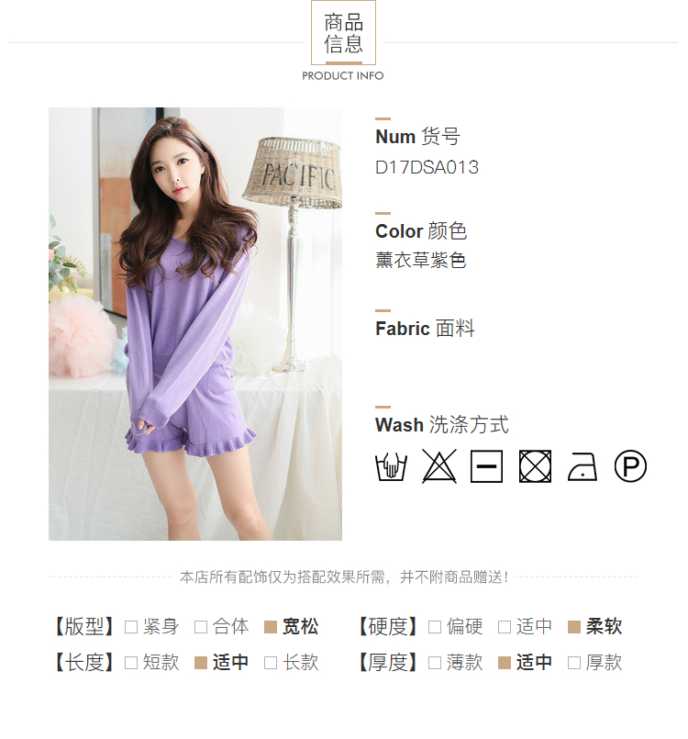
Task: Click the PRODUCT INFO subtitle
Action: point(343,76)
